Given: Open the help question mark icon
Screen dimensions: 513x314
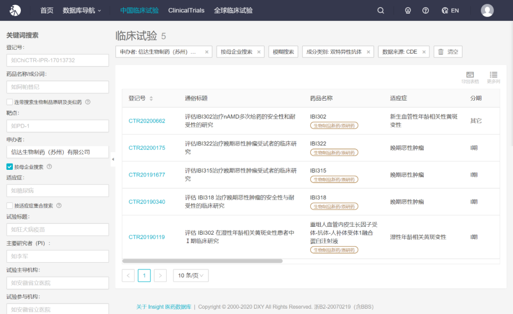Looking at the screenshot, I should (x=425, y=10).
